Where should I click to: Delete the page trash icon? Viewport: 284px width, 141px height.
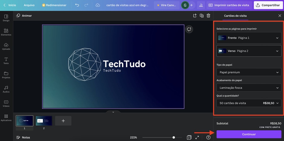pos(208,16)
